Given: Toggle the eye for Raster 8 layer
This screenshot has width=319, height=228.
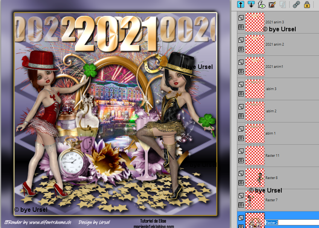Looking at the screenshot, I should point(241,183).
